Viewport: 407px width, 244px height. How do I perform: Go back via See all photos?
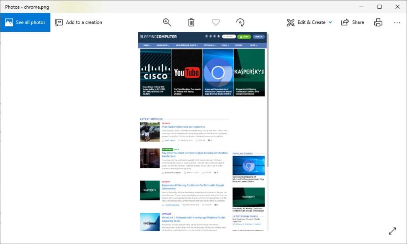(x=25, y=22)
